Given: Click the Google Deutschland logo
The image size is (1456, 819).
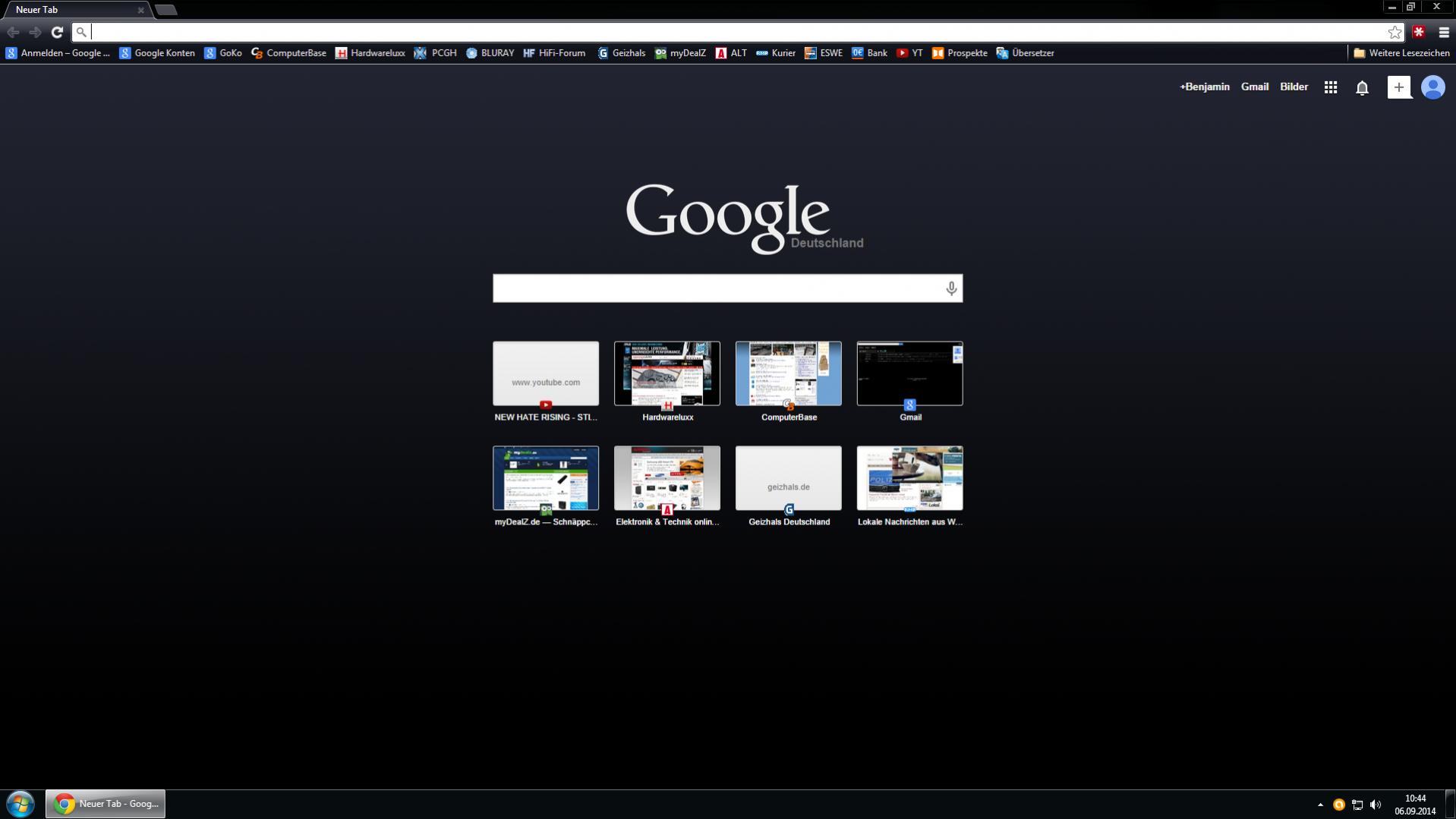Looking at the screenshot, I should tap(744, 218).
